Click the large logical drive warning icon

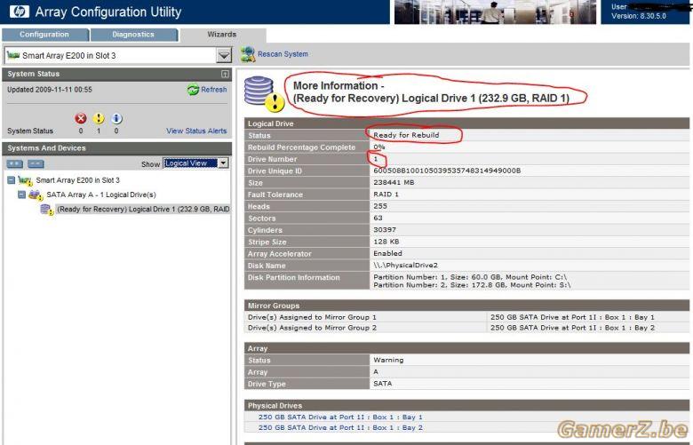point(264,93)
